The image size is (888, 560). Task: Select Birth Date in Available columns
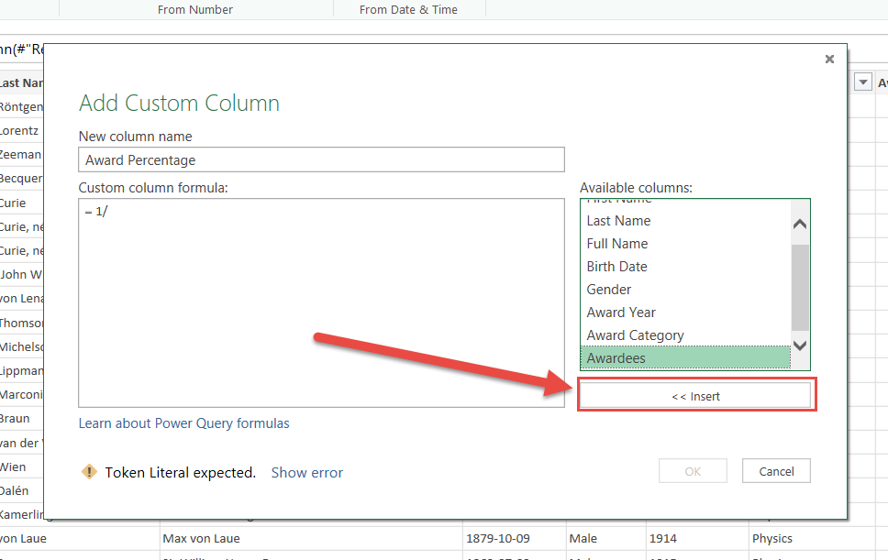(616, 267)
